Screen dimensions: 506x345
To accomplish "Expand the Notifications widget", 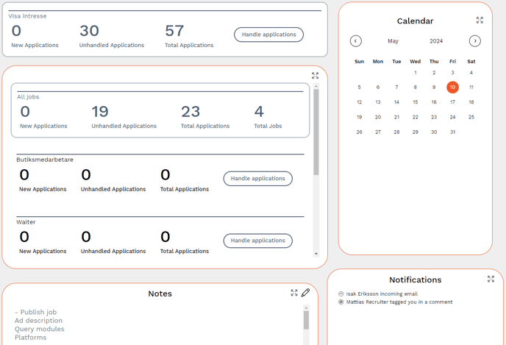I will 491,280.
